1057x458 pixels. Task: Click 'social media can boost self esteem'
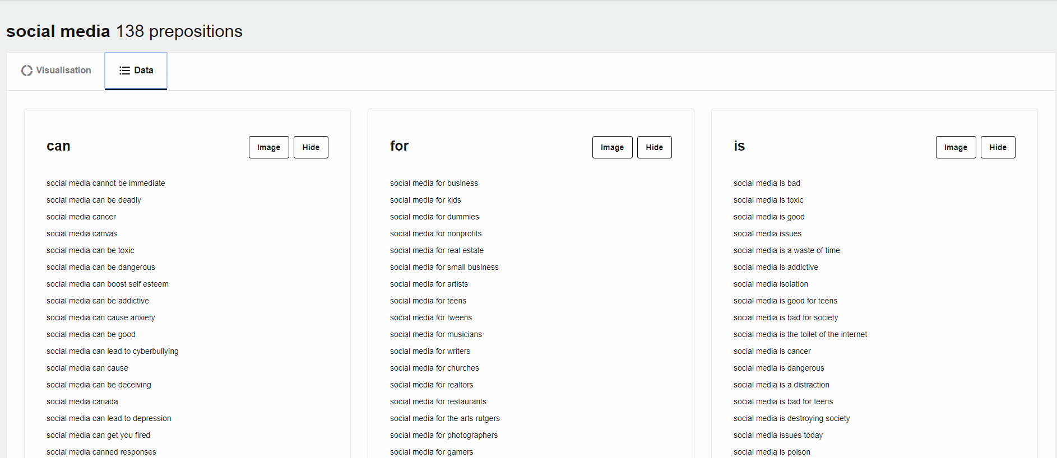click(107, 284)
